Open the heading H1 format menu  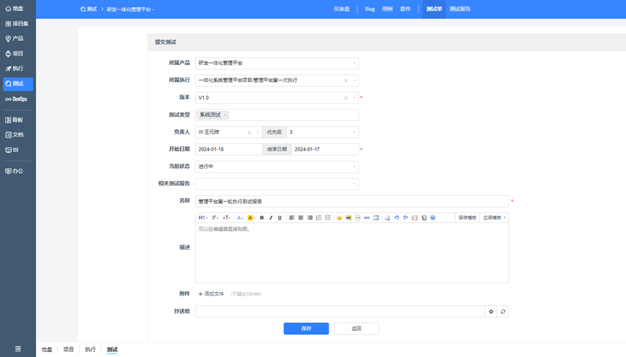(203, 218)
